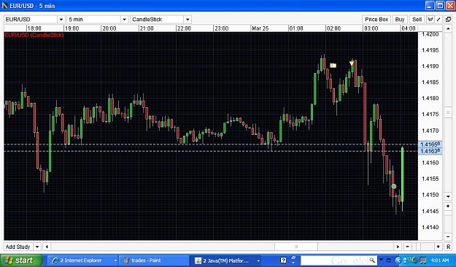Click the detach chart window icon
Screen dimensions: 456x267
[448, 20]
